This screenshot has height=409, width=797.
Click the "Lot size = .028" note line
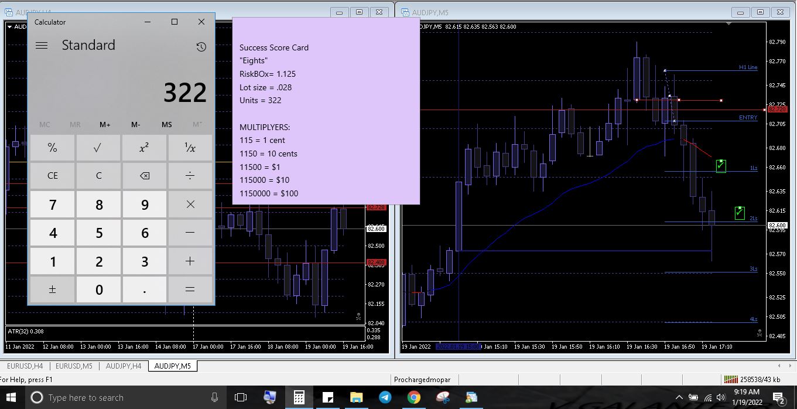click(265, 87)
